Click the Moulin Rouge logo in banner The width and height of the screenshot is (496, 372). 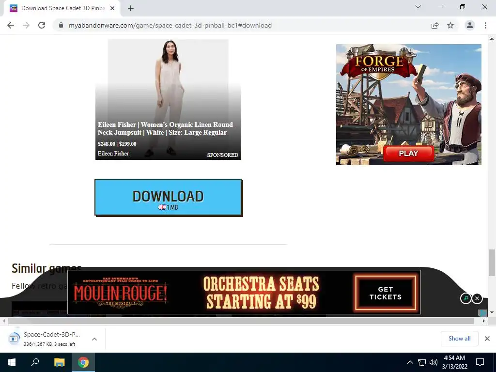tap(120, 293)
